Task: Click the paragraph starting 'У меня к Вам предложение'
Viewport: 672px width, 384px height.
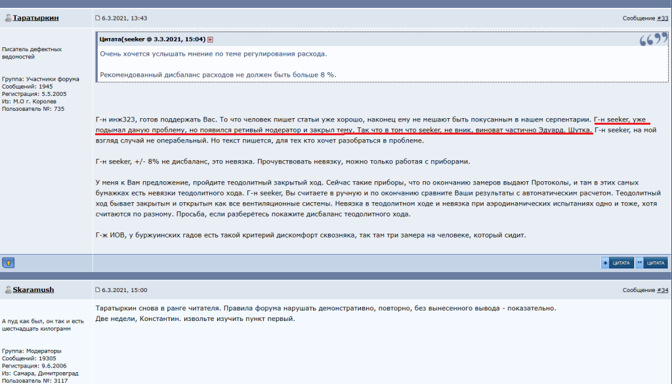Action: pyautogui.click(x=378, y=198)
